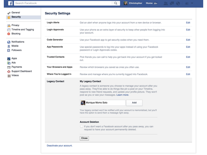Click the Facebook logo icon
Viewport: 207px width, 155px height.
click(x=10, y=3)
